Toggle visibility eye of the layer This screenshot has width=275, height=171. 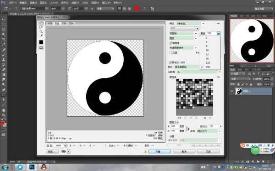tap(232, 91)
